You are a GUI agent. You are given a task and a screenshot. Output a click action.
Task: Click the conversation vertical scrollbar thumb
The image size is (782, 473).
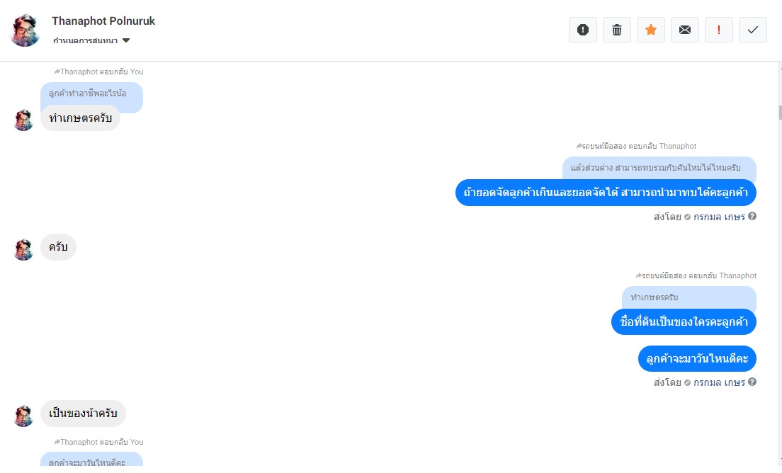(x=779, y=113)
